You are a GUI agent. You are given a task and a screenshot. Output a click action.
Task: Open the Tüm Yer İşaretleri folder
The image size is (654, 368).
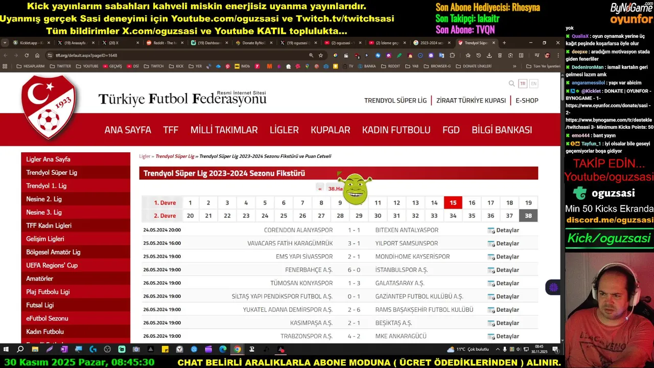[543, 66]
